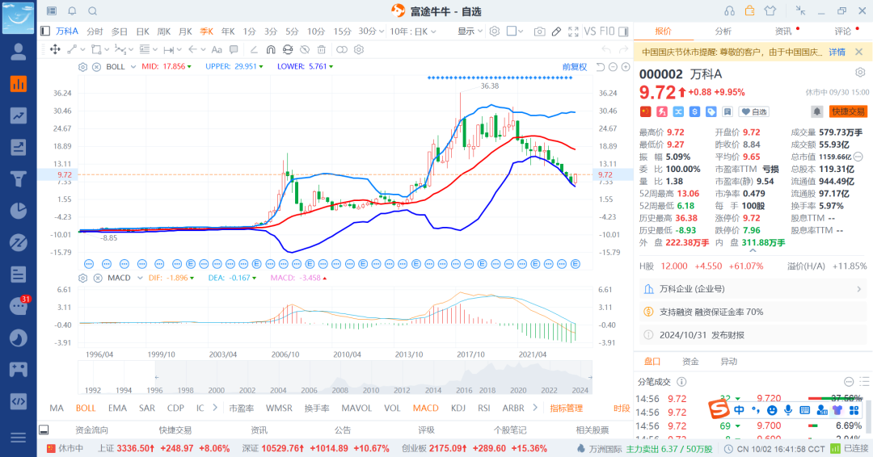Viewport: 873px width, 457px height.
Task: Toggle the left watchlist panel in chart toolbar
Action: pos(45,31)
